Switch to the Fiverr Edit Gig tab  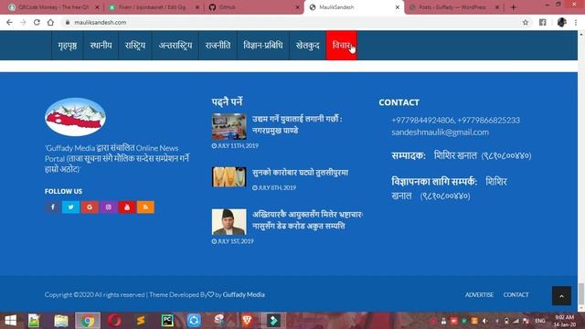click(x=153, y=7)
